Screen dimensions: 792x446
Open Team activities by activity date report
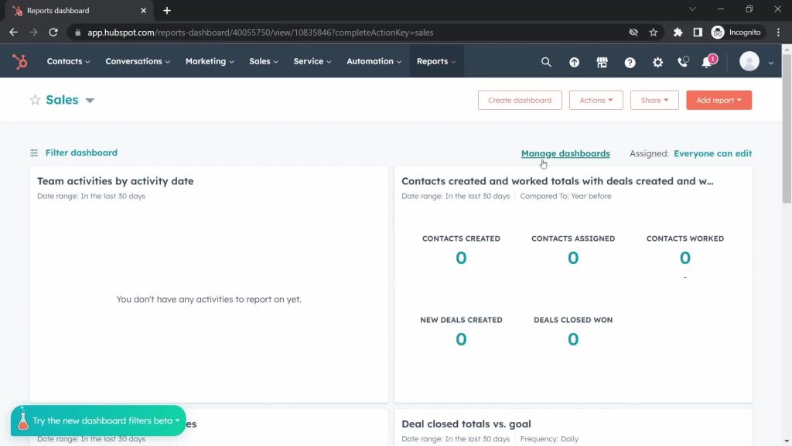(115, 181)
